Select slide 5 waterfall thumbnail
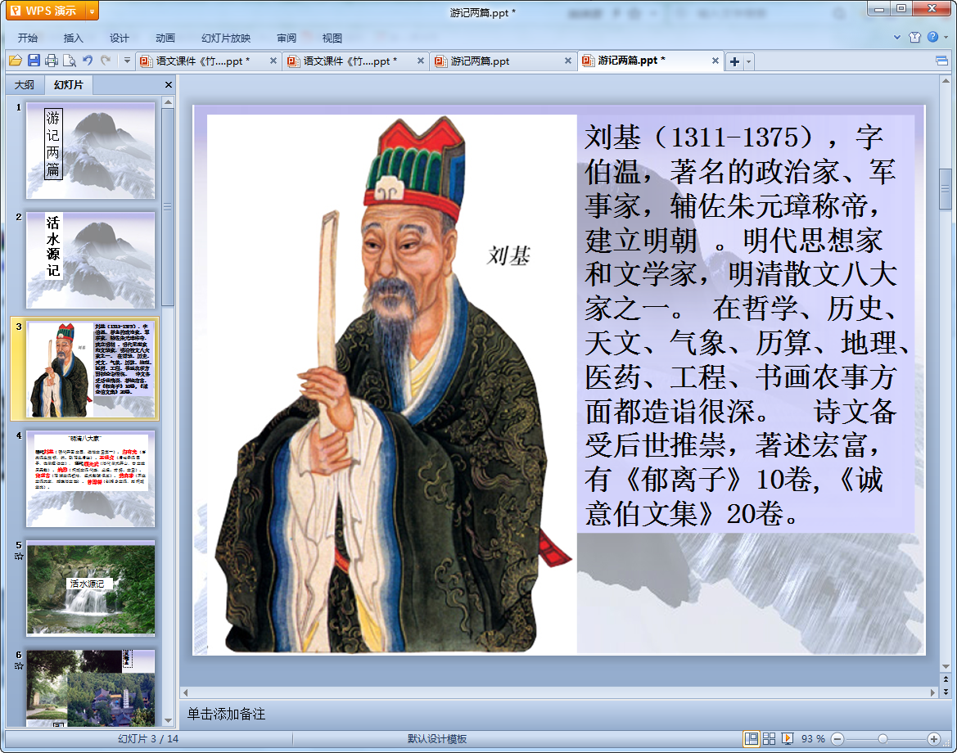This screenshot has height=753, width=957. tap(90, 588)
